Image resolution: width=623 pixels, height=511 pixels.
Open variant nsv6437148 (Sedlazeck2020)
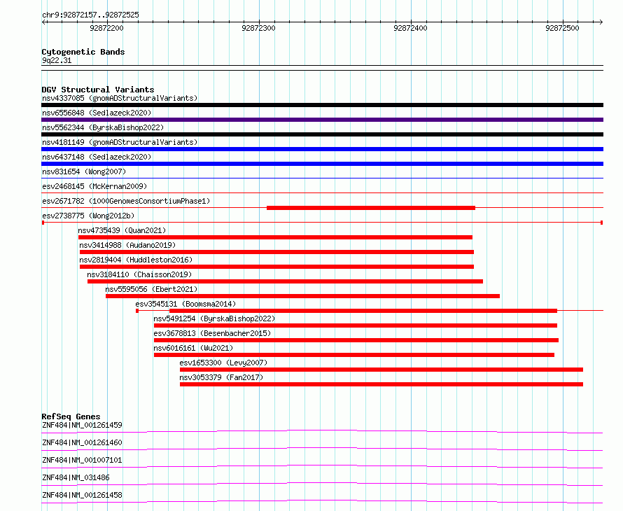coord(97,157)
